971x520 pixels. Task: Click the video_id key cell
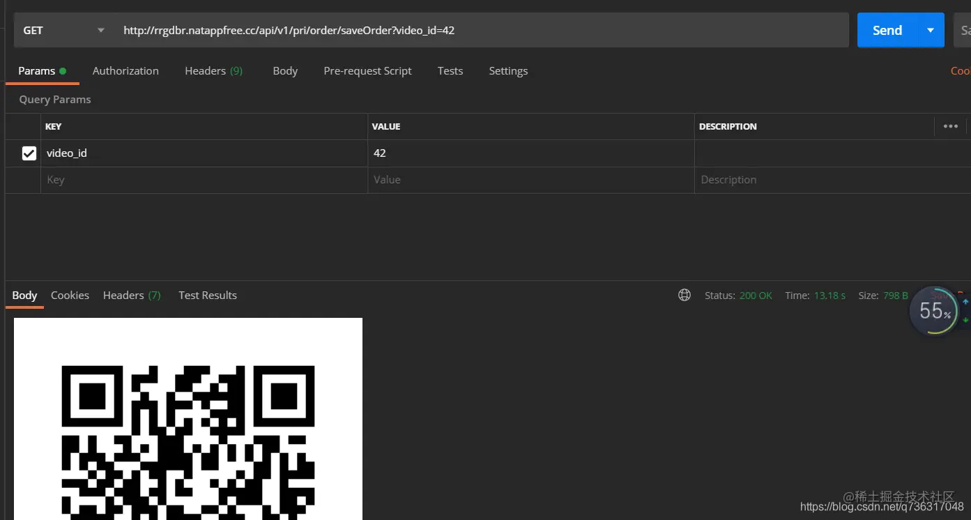(x=204, y=153)
